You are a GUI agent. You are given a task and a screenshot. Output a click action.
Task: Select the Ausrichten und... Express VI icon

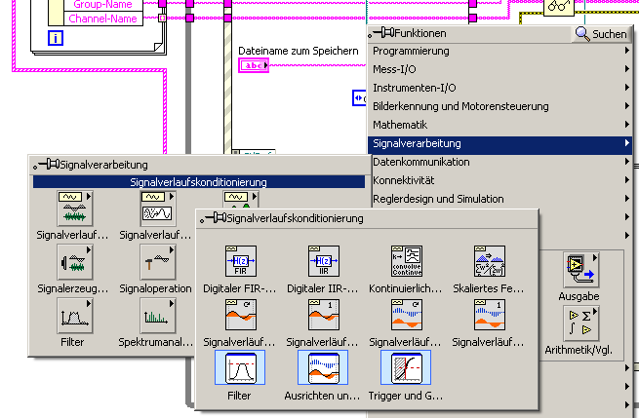click(323, 367)
